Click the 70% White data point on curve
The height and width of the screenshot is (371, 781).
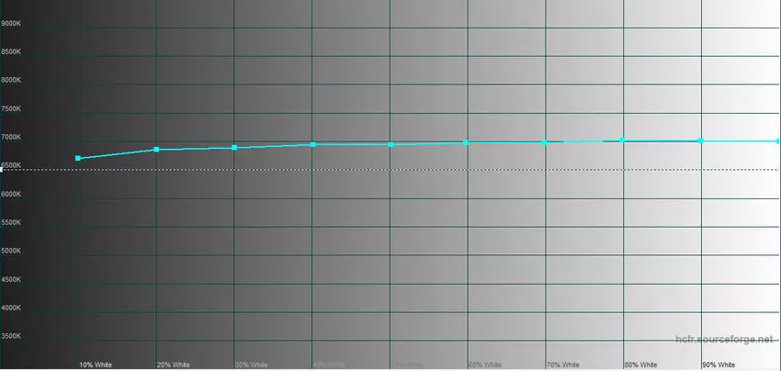click(x=545, y=142)
